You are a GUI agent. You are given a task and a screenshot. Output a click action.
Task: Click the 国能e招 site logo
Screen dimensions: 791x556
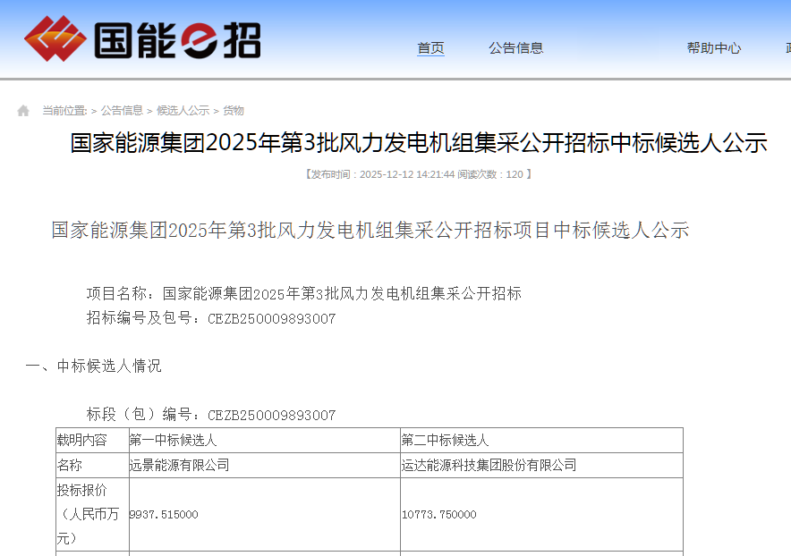(x=142, y=39)
